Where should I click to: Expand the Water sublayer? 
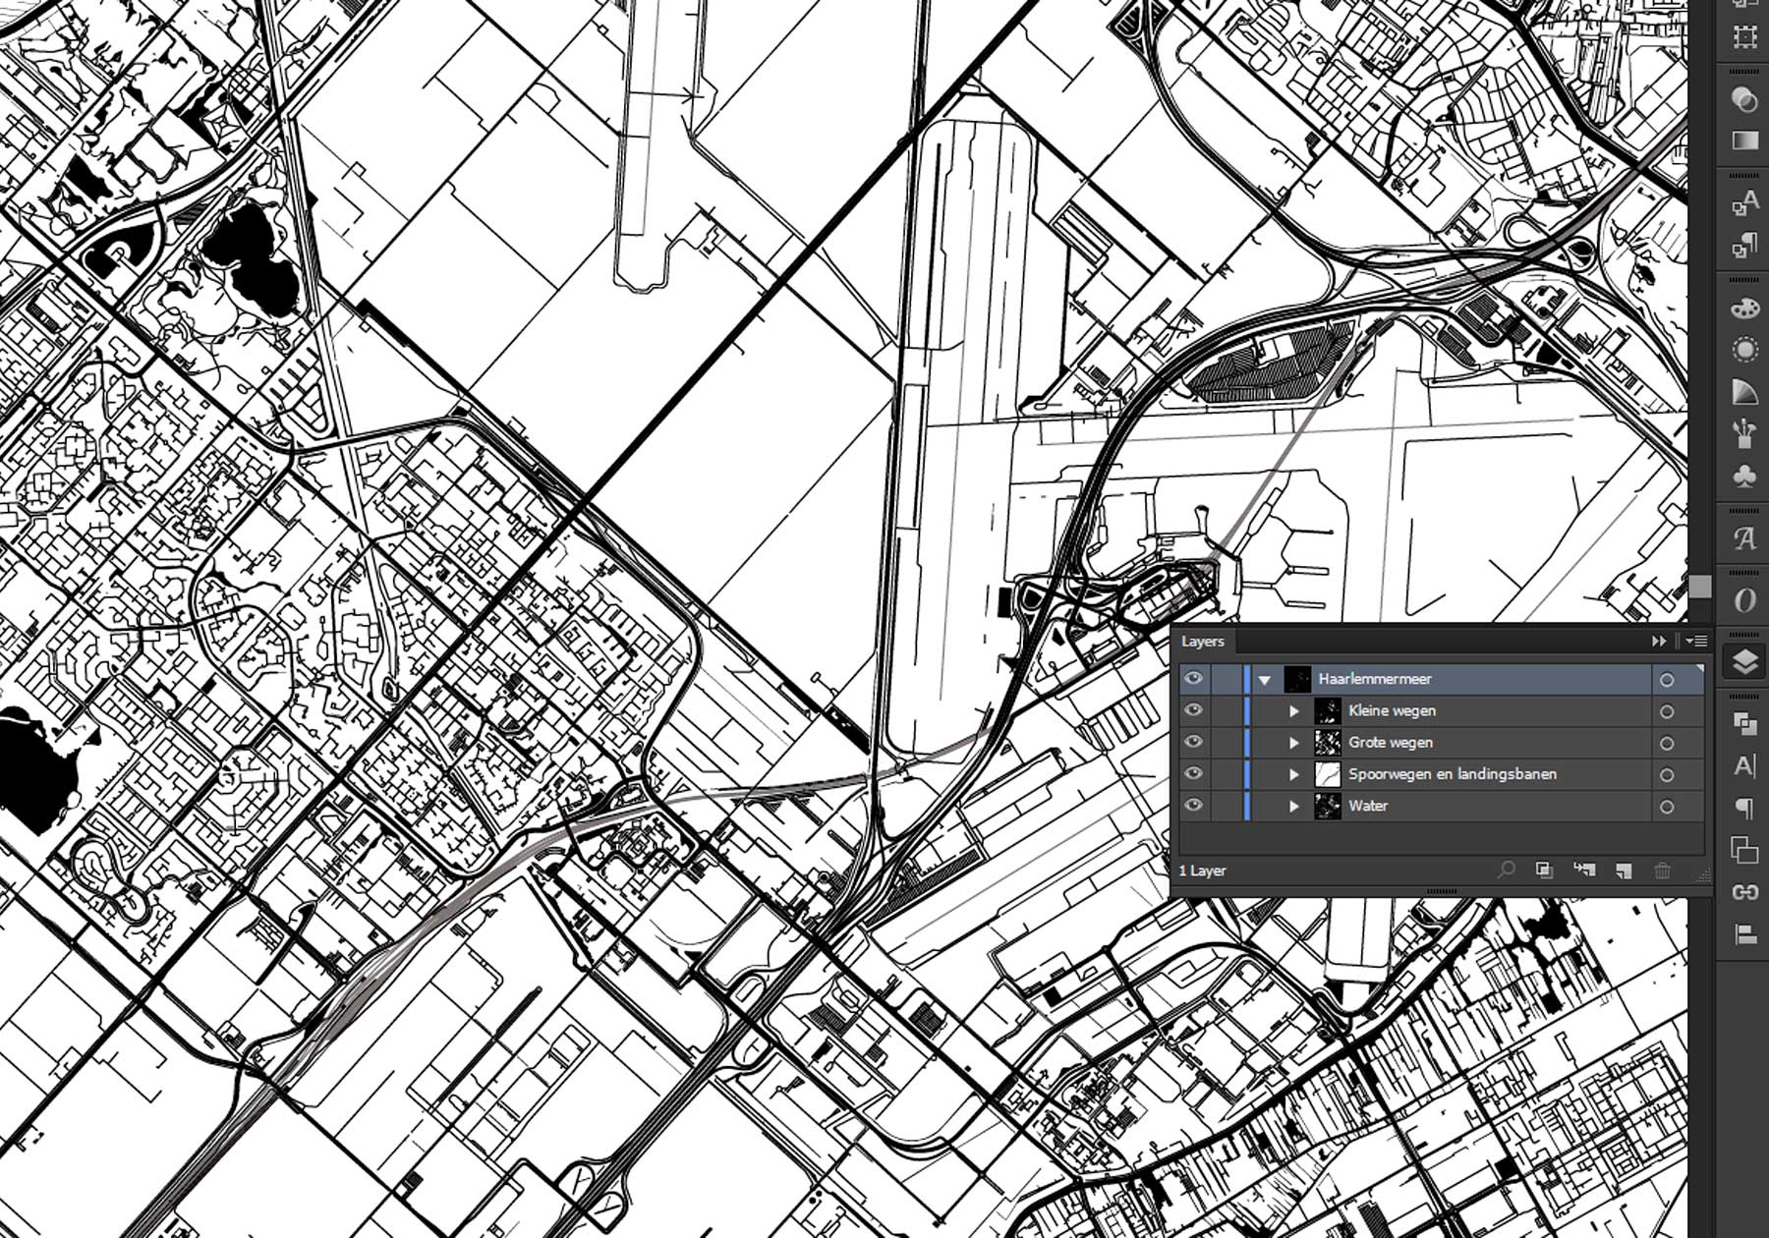click(x=1294, y=807)
